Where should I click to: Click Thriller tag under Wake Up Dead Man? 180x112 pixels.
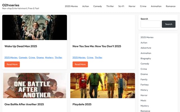[x=58, y=57]
